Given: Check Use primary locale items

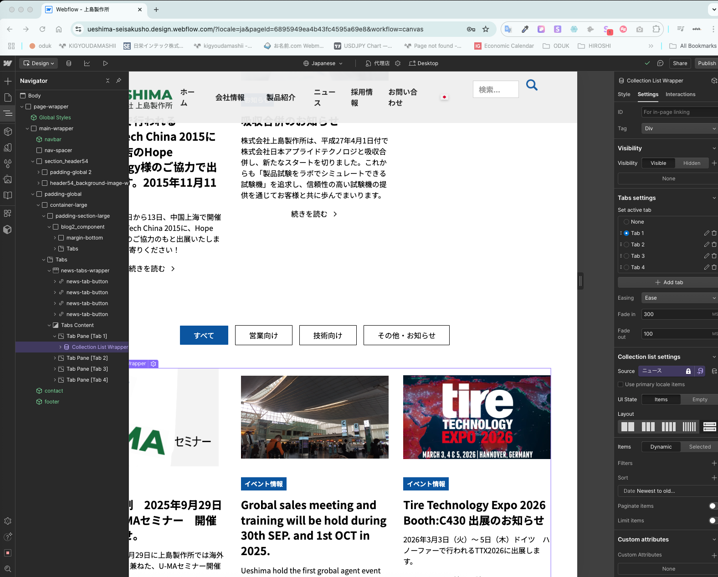Looking at the screenshot, I should coord(621,384).
